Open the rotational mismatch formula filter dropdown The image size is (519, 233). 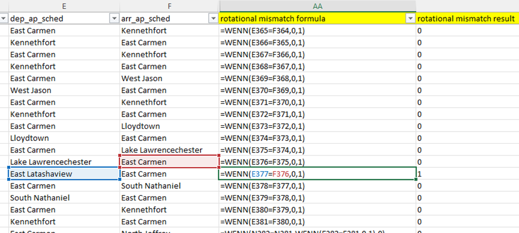(411, 19)
